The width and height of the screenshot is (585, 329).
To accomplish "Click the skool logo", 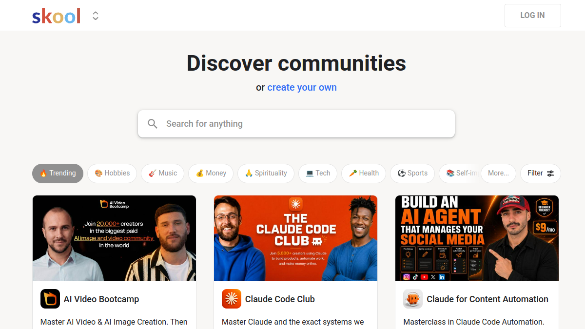I will 56,16.
